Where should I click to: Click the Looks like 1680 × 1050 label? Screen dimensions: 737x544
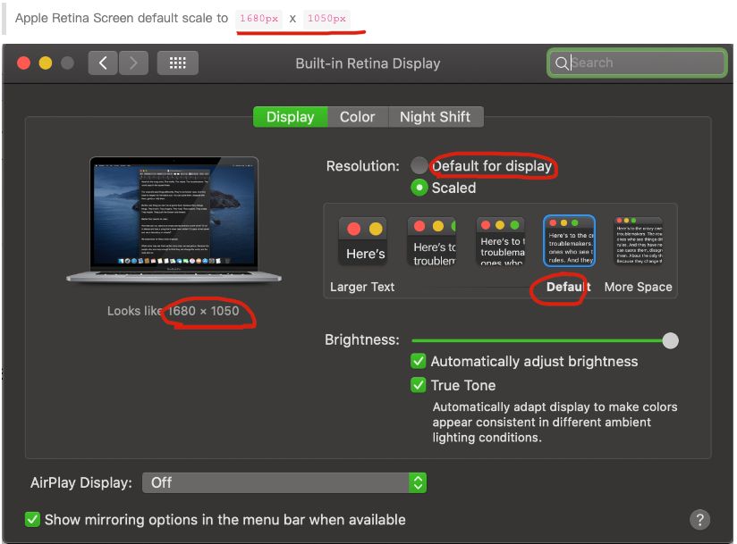click(173, 311)
